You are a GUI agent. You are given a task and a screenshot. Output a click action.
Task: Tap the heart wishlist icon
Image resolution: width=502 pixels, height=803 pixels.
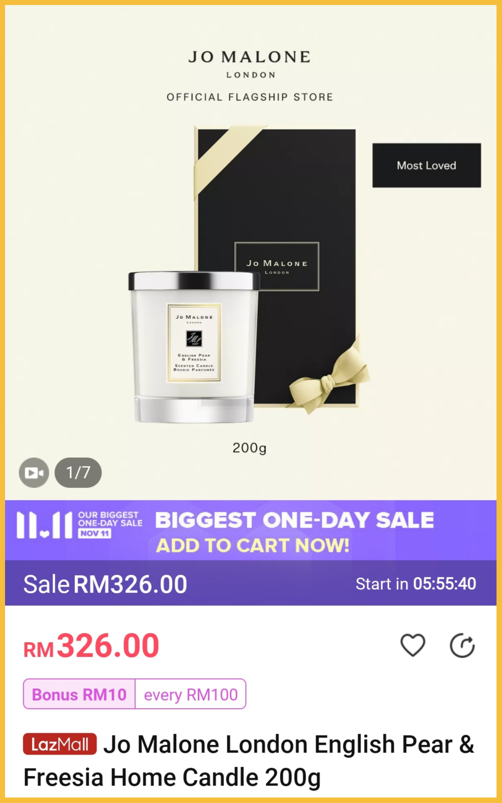tap(413, 645)
